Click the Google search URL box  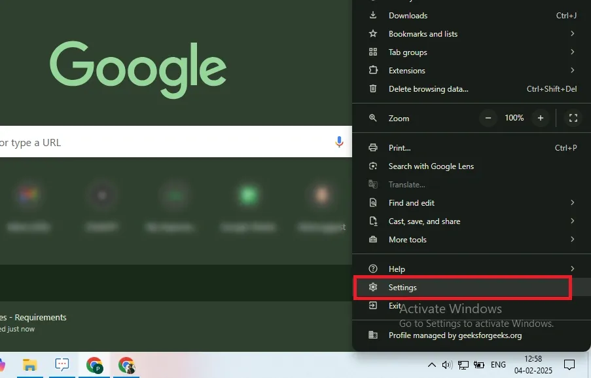(x=176, y=142)
